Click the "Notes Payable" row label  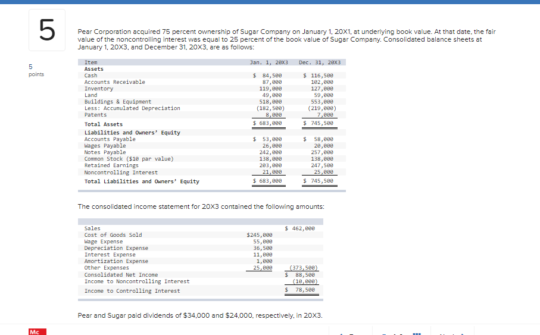[x=105, y=152]
